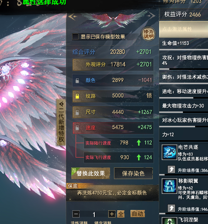Toggle the 显示已保存模型效果 checkbox
Screen dimensions: 208x224
tap(75, 37)
